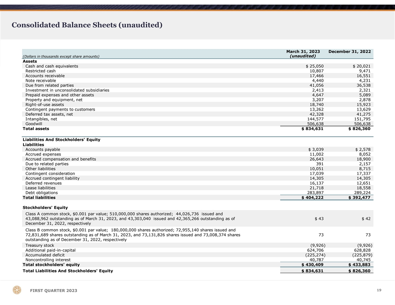395x305 pixels.
Task: Click the Deferred tax assets, net label
Action: click(49, 114)
